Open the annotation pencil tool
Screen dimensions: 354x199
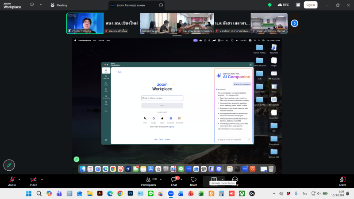[9, 165]
